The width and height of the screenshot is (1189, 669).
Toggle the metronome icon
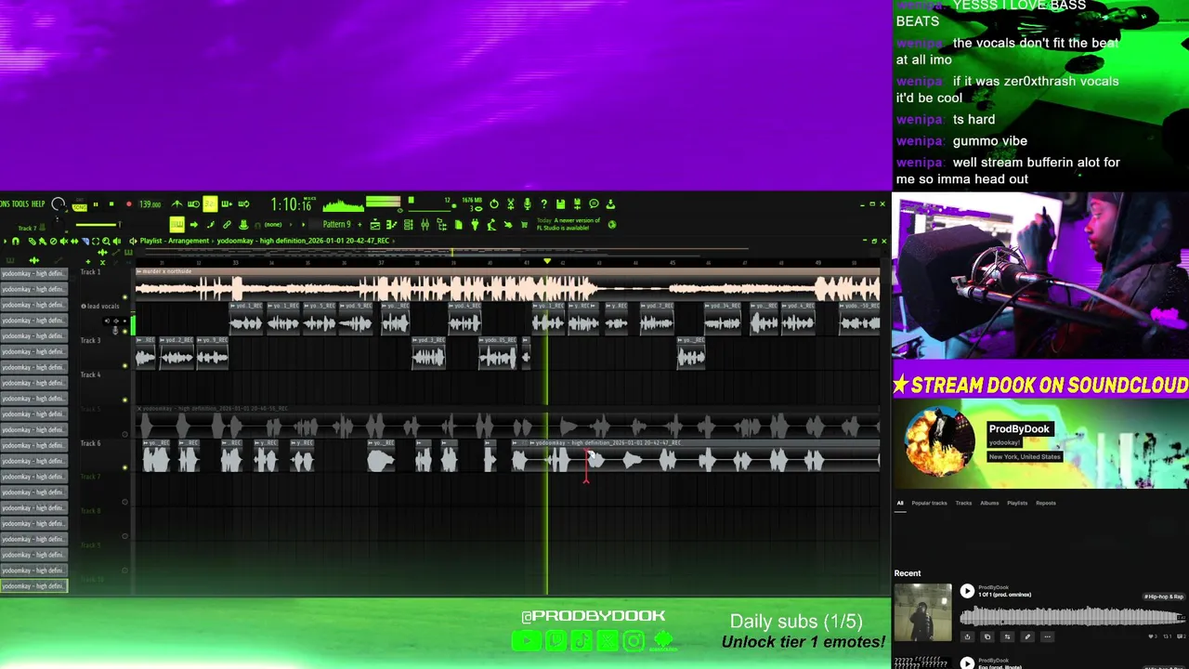tap(176, 203)
